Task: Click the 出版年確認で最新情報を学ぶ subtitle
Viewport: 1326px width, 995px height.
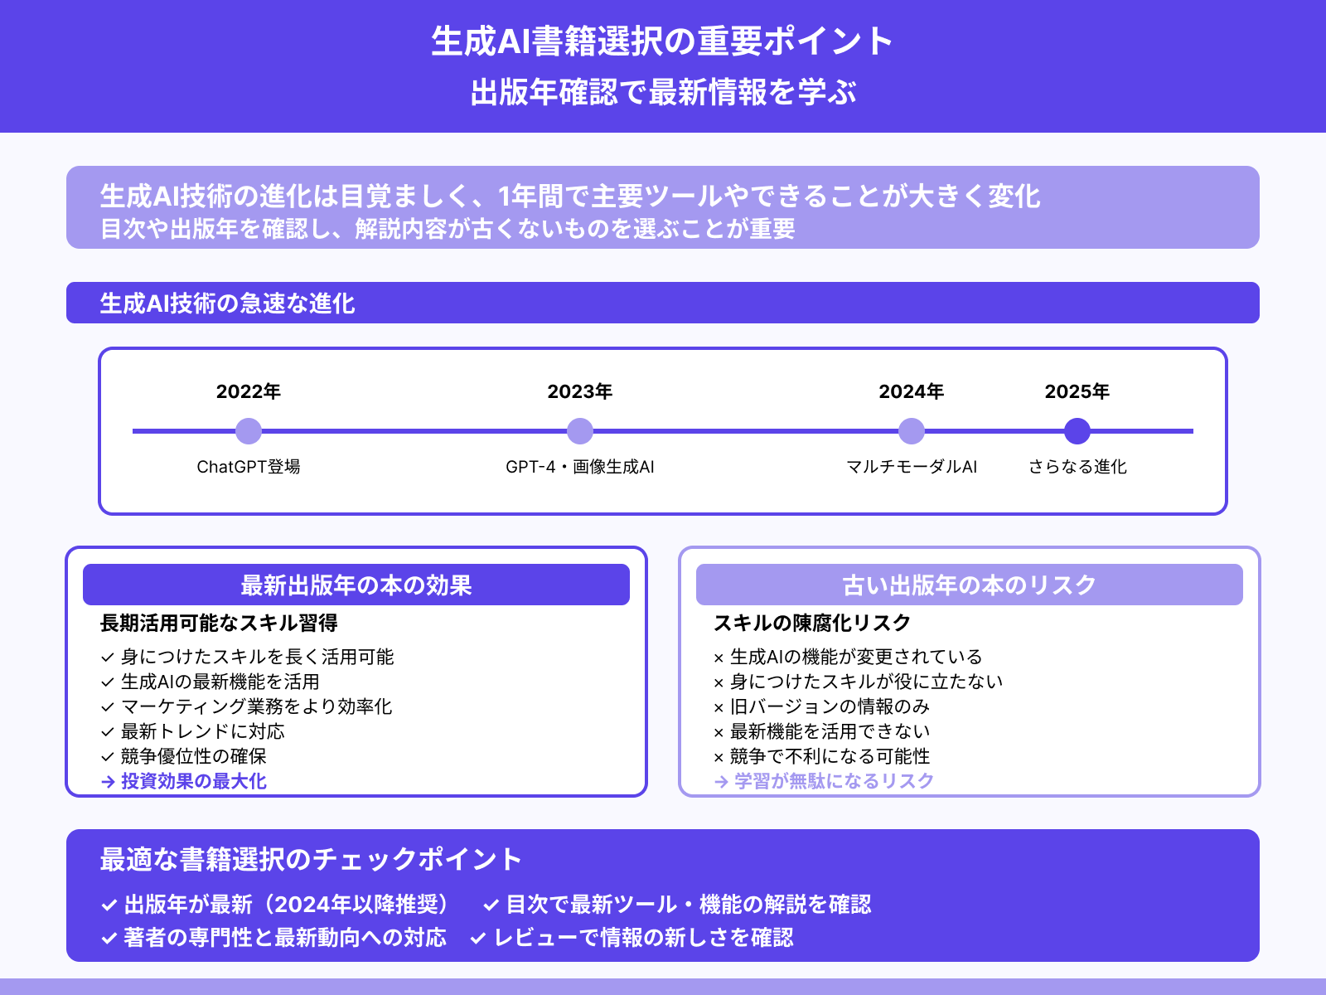Action: pos(663,92)
